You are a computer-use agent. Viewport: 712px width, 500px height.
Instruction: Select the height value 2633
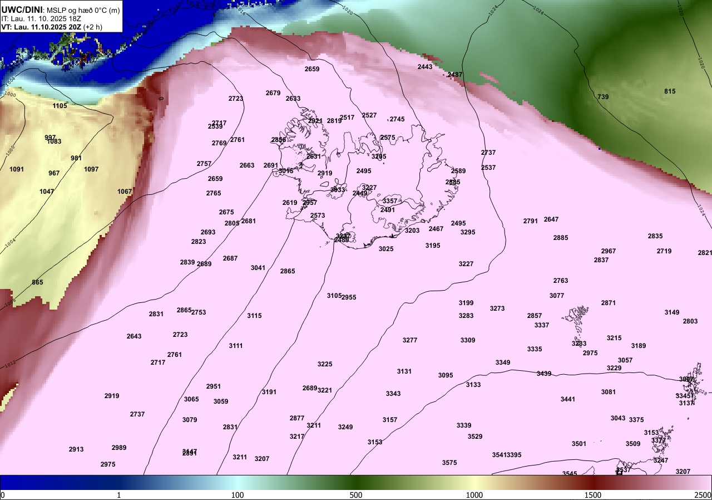pos(293,99)
